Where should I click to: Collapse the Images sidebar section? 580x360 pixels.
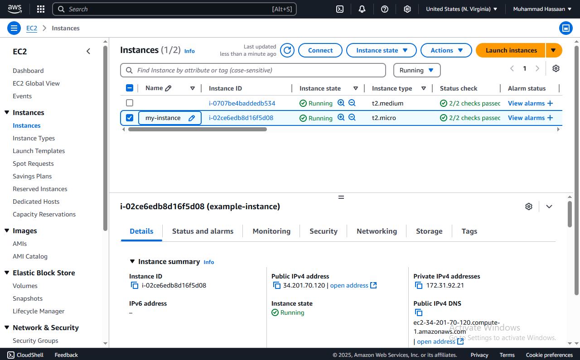point(7,230)
